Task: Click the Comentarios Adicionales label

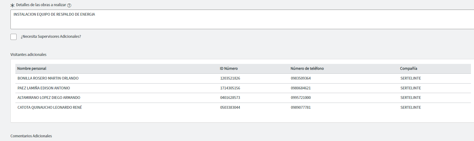Action: tap(31, 136)
